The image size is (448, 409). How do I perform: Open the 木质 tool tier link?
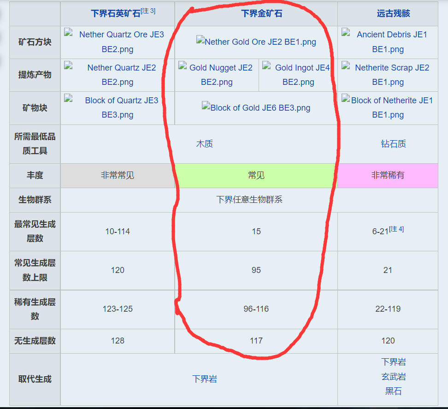pyautogui.click(x=205, y=144)
